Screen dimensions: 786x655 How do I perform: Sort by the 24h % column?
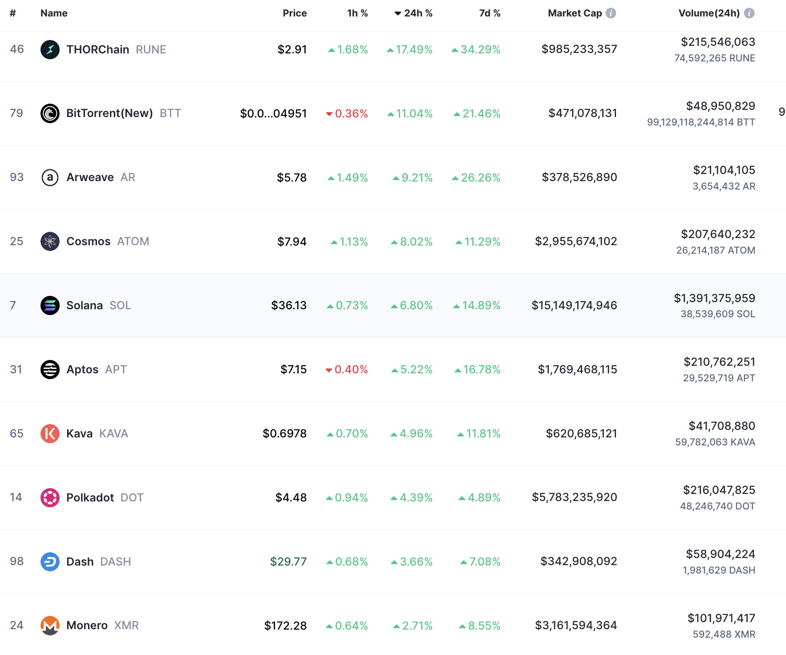tap(413, 13)
